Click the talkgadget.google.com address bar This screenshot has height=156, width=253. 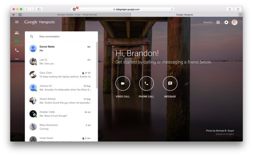[x=126, y=10]
